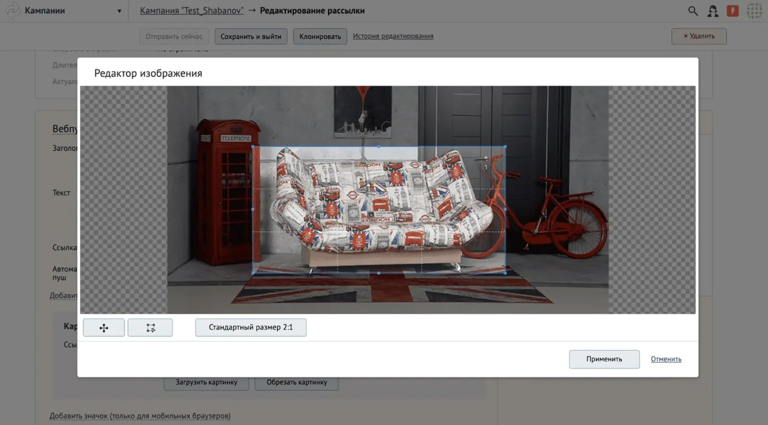Click bottom-right crop selection handle

505,273
